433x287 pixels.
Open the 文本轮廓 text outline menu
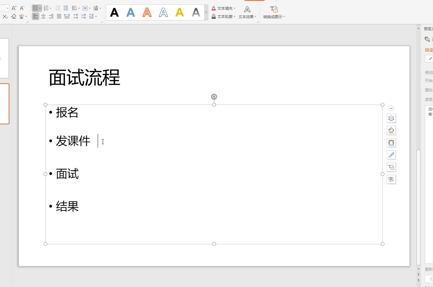223,16
